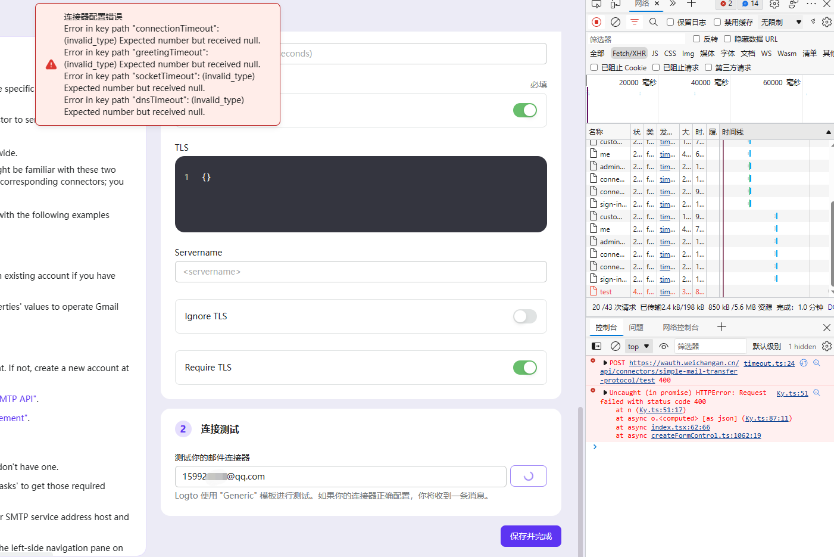
Task: Click the Servername input field
Action: coord(361,272)
